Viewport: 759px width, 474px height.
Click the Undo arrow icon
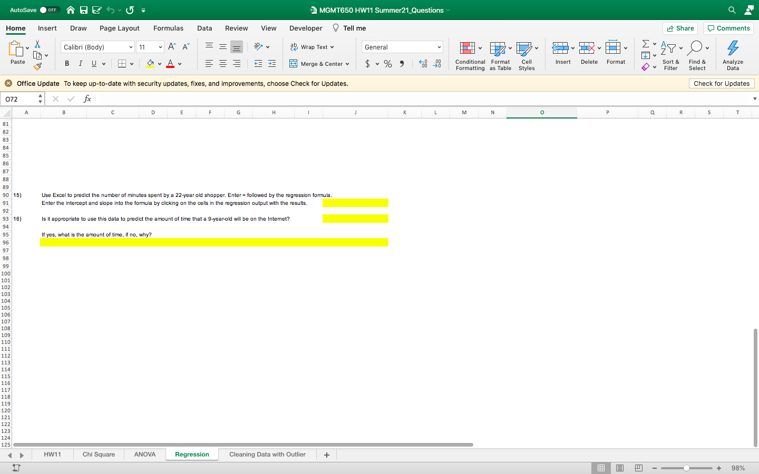111,10
